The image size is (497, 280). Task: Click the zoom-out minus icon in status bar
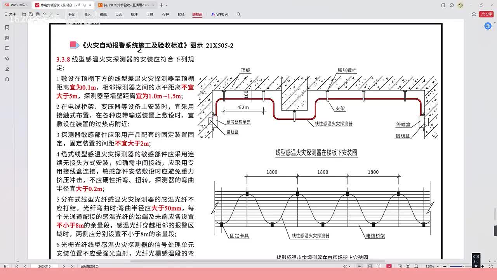[x=445, y=266]
